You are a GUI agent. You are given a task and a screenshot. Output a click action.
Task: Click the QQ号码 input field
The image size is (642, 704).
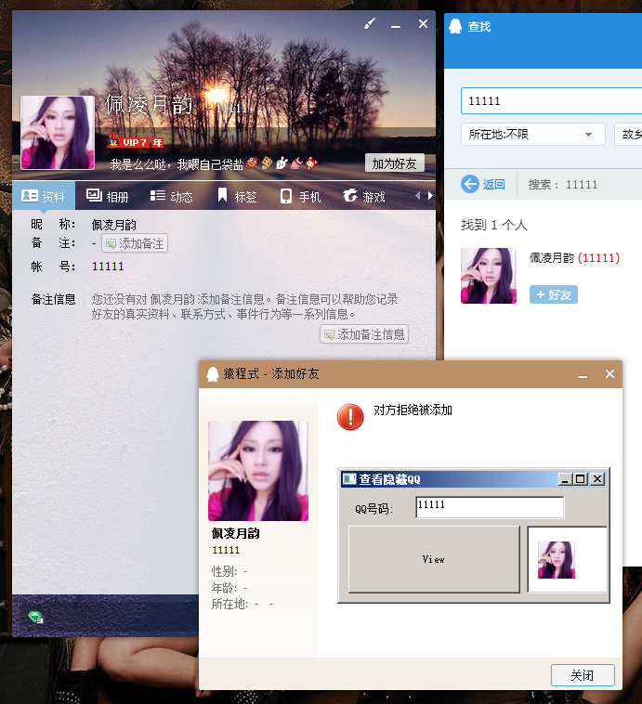pos(490,507)
